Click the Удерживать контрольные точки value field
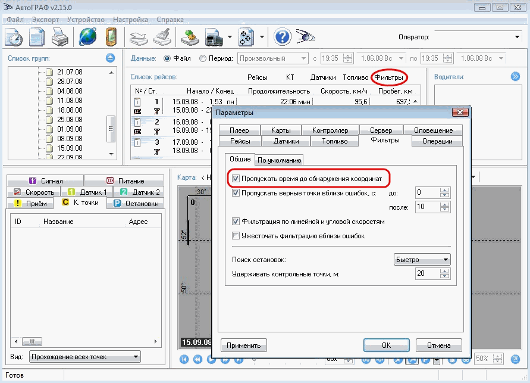Viewport: 530px width, 383px height. point(426,273)
